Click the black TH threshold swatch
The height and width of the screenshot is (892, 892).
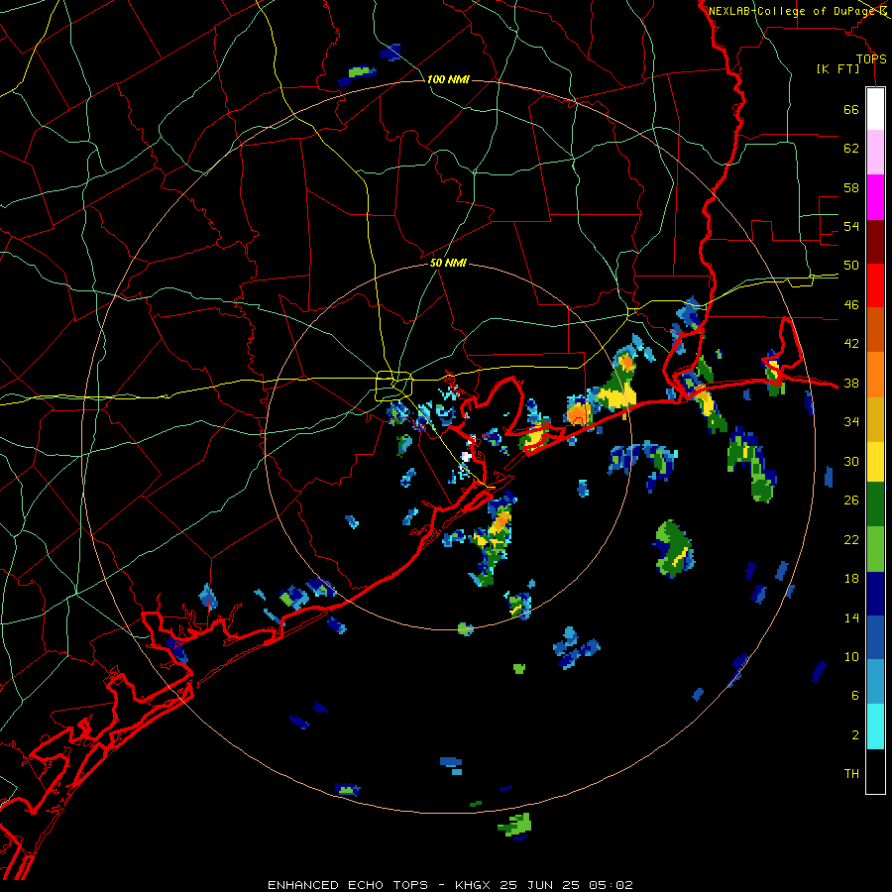[x=875, y=771]
